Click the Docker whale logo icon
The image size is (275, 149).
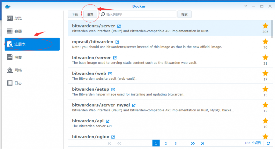[8, 7]
